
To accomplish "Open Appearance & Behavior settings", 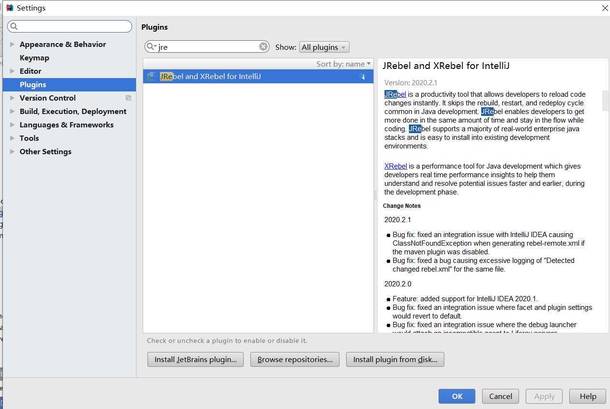I will (63, 44).
